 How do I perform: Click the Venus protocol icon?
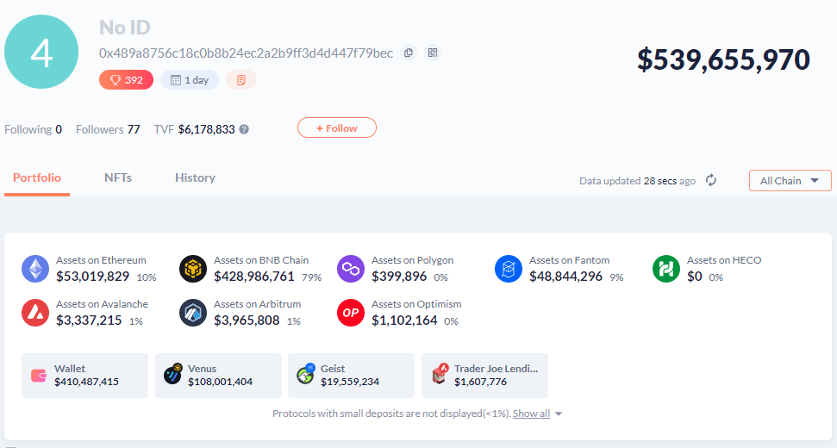[x=173, y=375]
